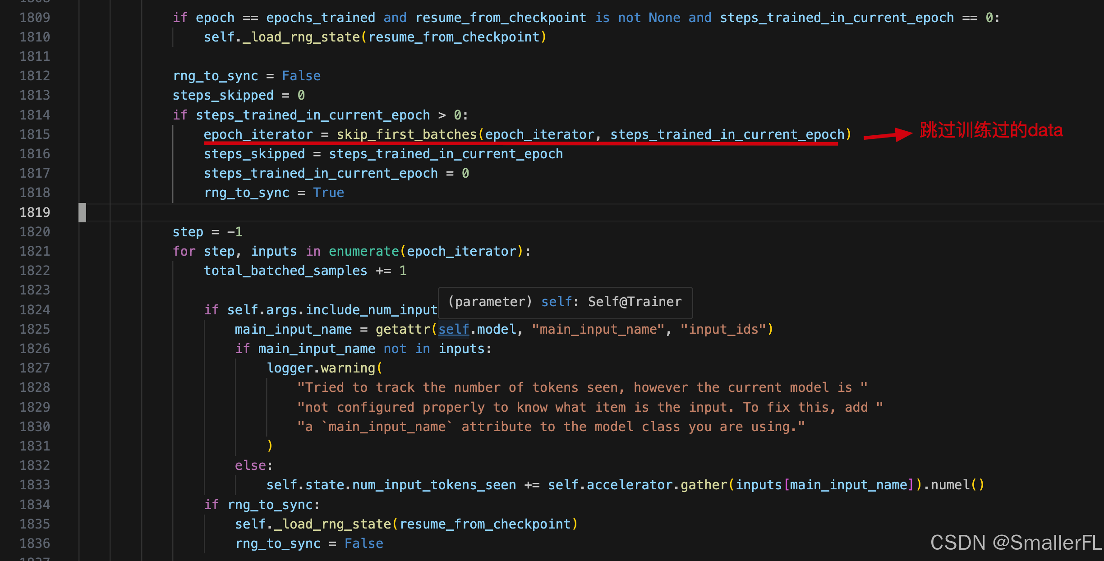Click 'rng_to_sync = False' on line 1812

(247, 76)
